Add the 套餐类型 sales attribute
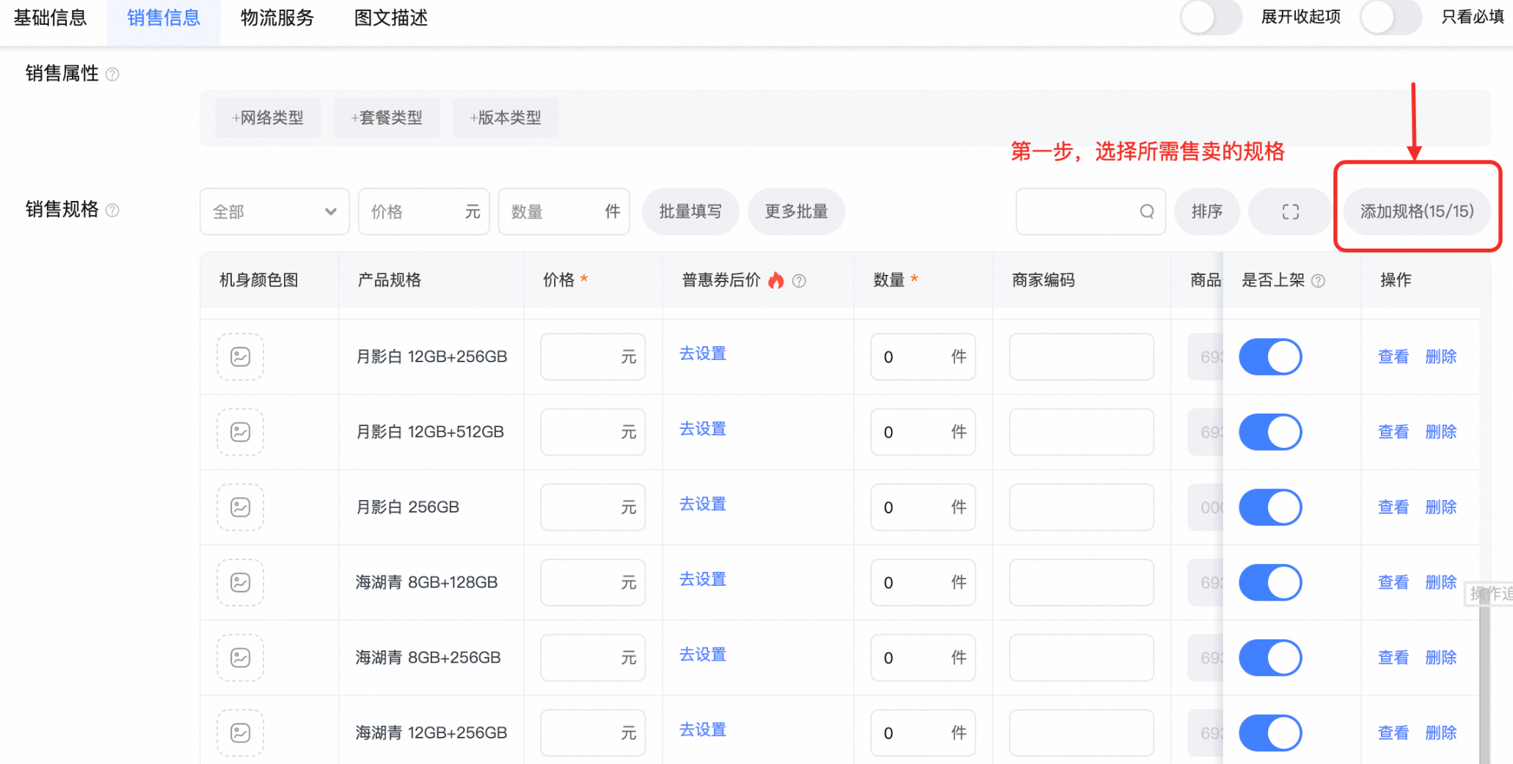This screenshot has height=764, width=1513. tap(387, 118)
